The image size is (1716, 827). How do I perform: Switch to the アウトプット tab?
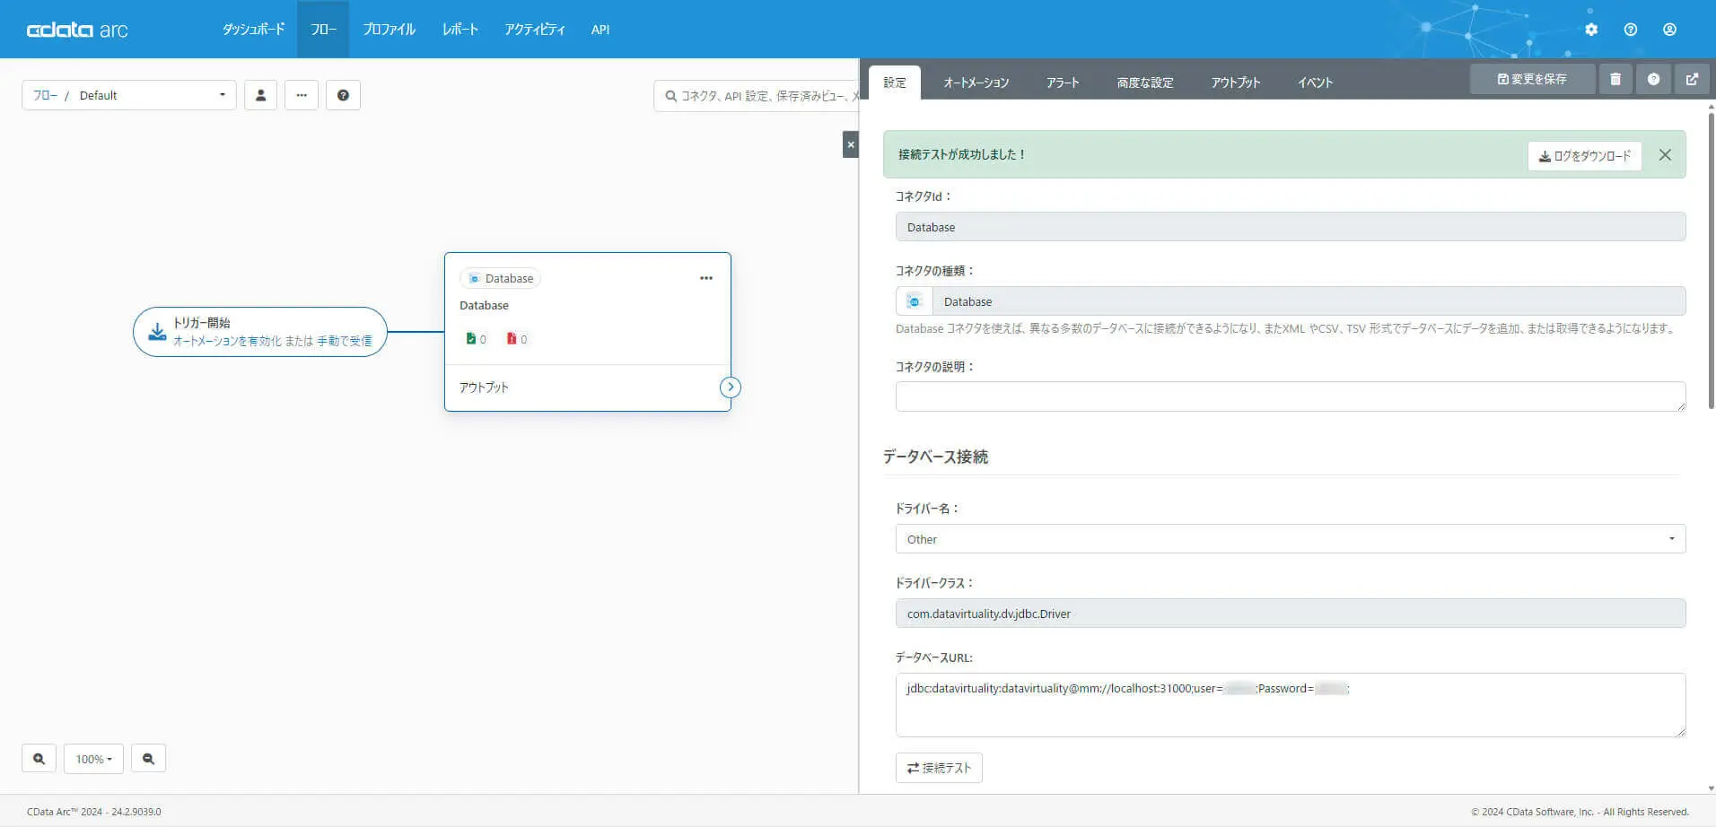tap(1236, 83)
